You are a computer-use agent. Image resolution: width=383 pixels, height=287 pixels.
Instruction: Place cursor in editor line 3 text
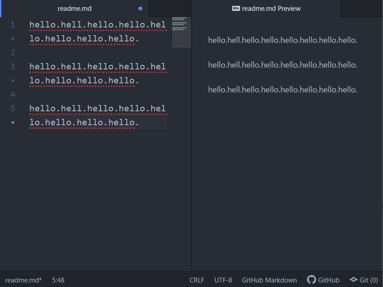click(x=97, y=66)
